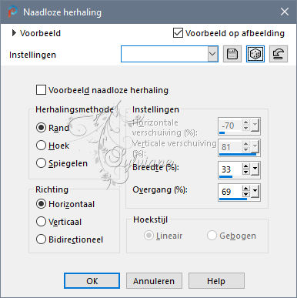This screenshot has width=297, height=298.
Task: Select the Hoek repeat method
Action: [x=41, y=146]
